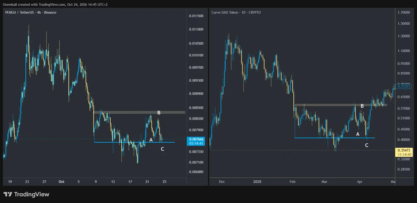The height and width of the screenshot is (203, 417).
Task: Select the blue support line on Curve chart
Action: (335, 138)
